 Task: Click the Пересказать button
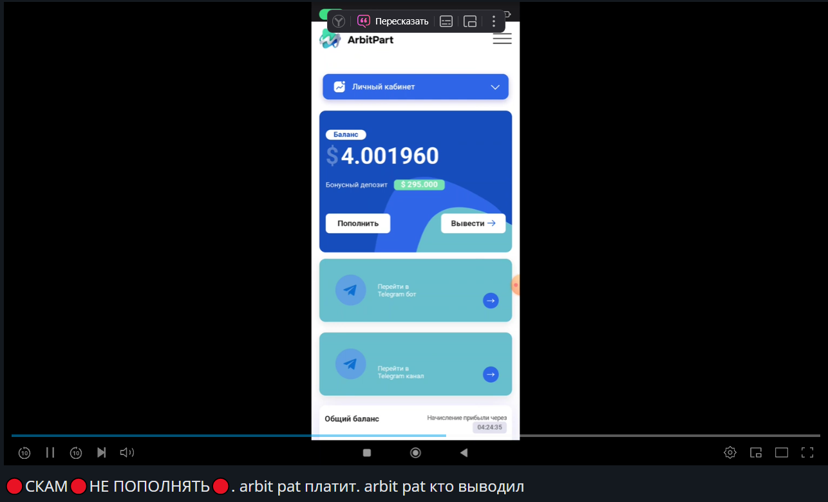(393, 21)
